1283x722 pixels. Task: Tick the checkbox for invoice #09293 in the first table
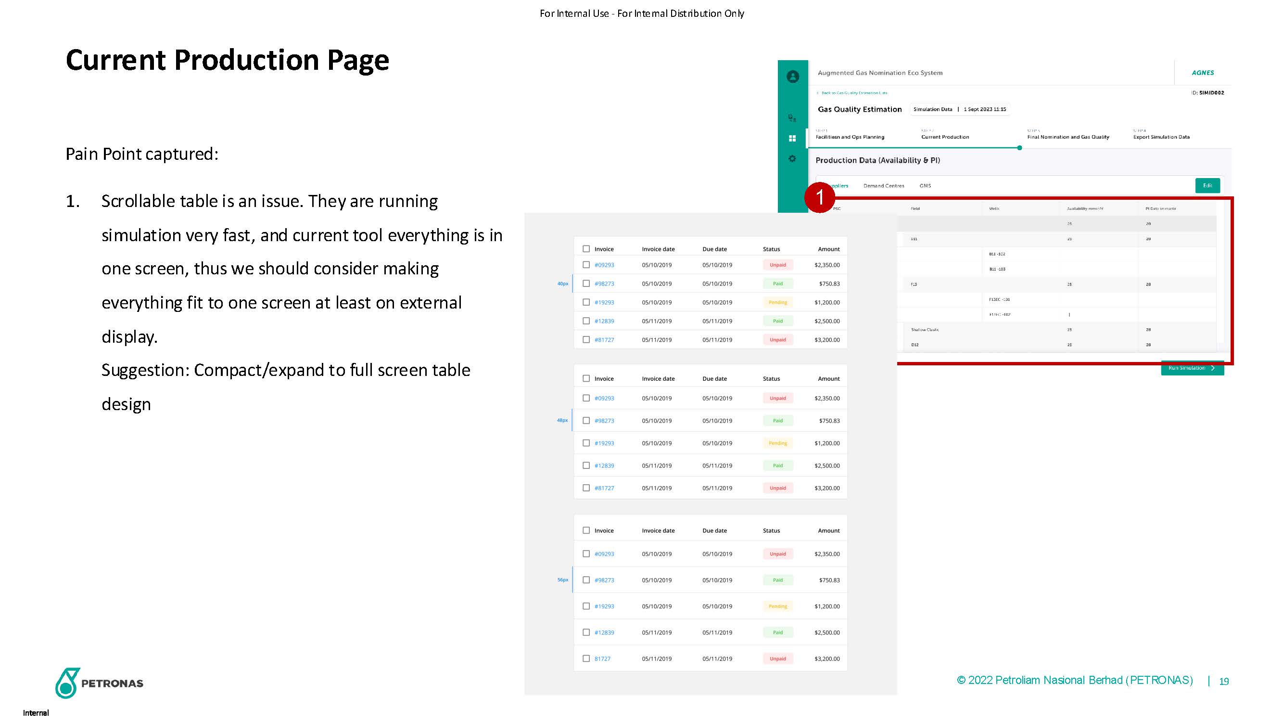(x=586, y=265)
